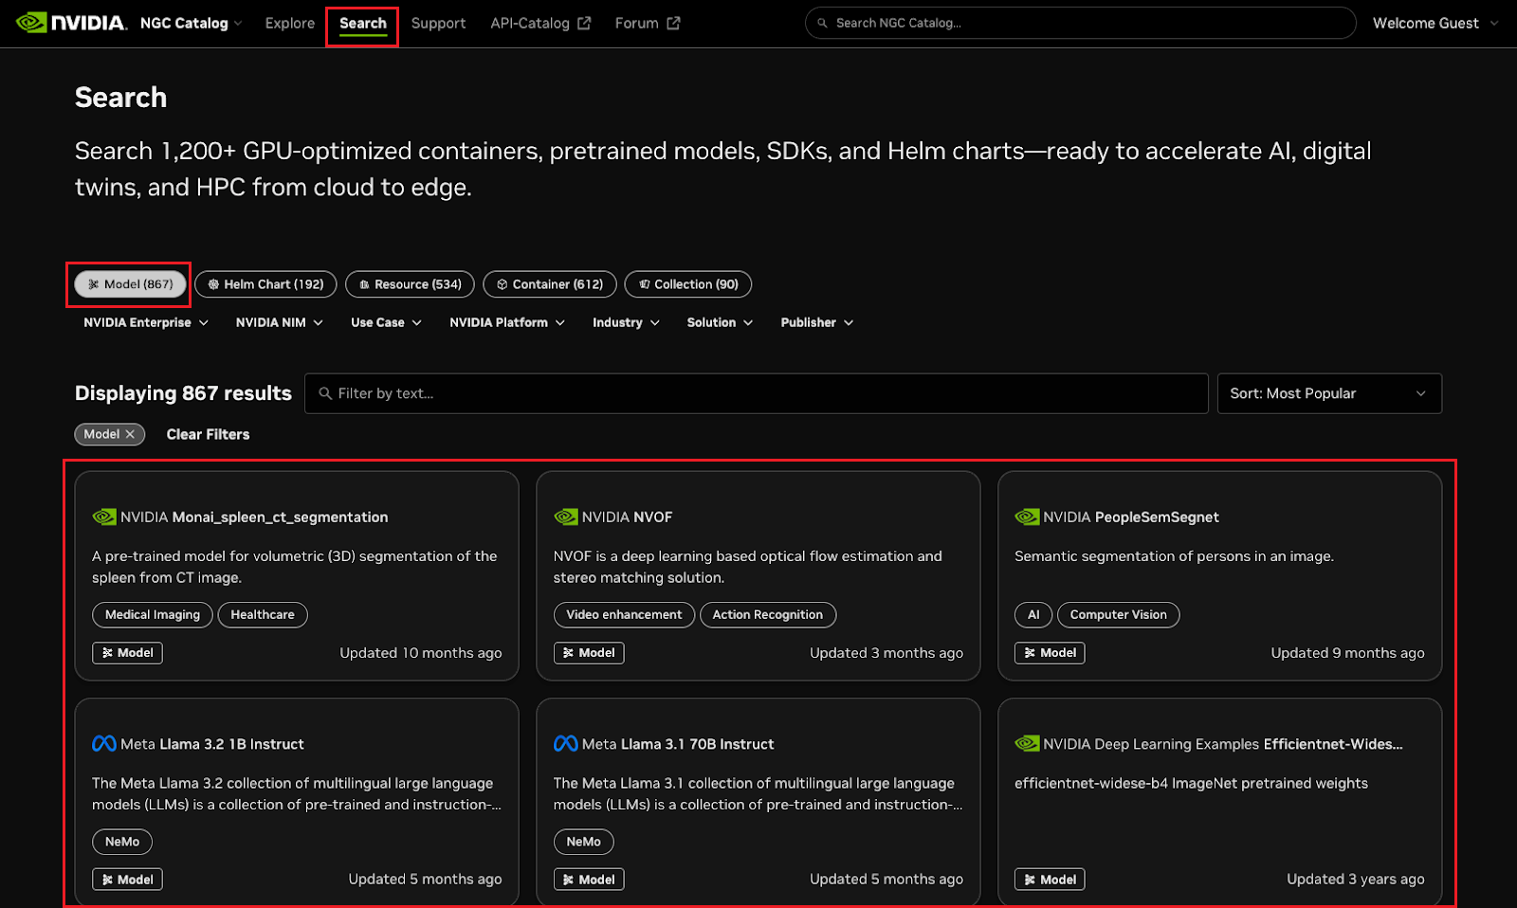This screenshot has height=908, width=1517.
Task: Click the Model badge on Llama 3.2 card
Action: click(127, 880)
